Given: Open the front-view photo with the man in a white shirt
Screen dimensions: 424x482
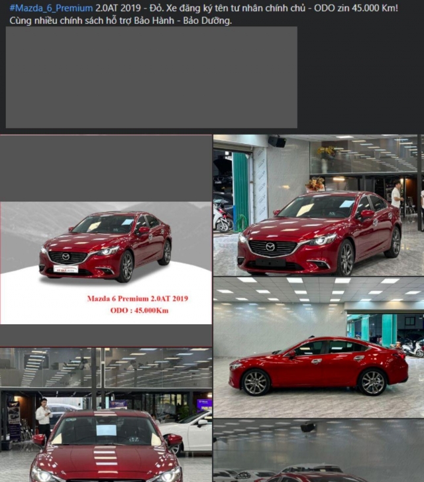Looking at the screenshot, I should click(x=106, y=415).
